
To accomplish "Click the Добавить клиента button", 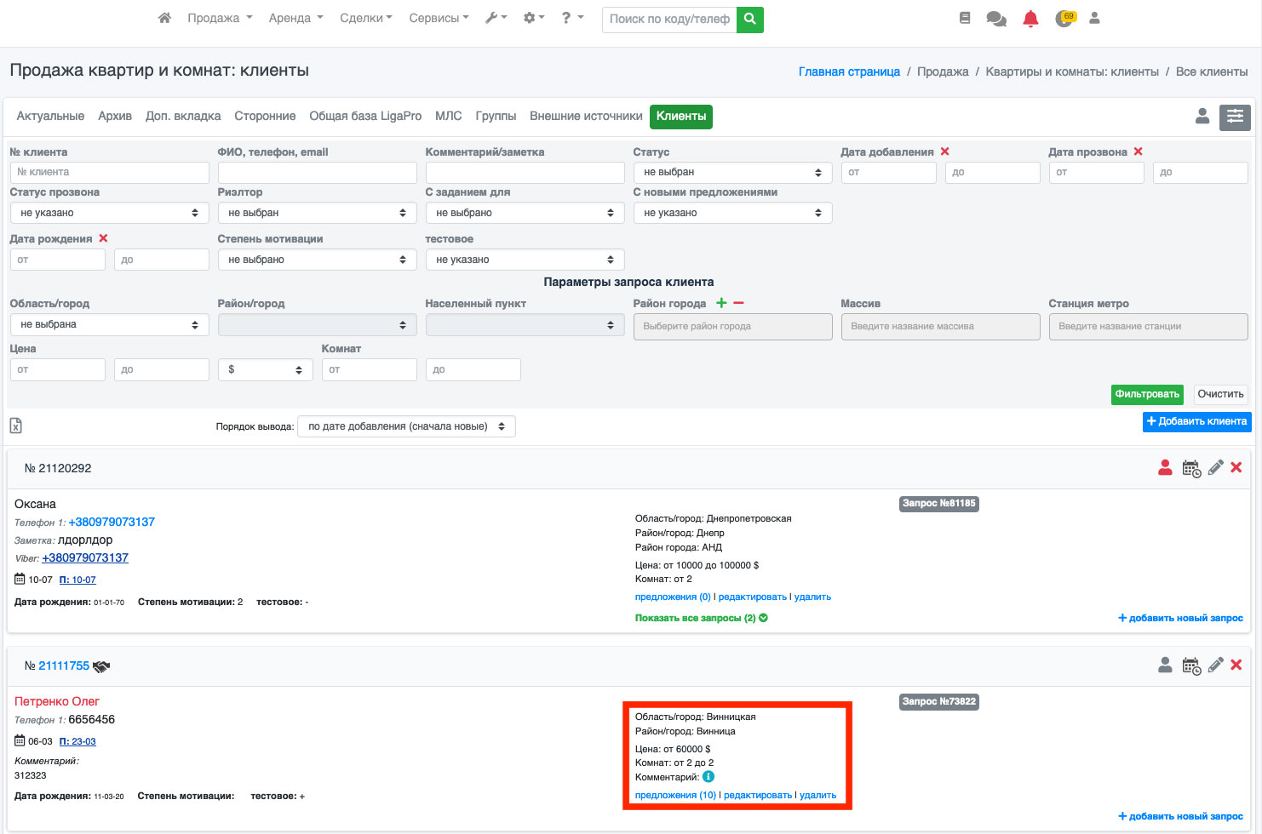I will (1196, 421).
